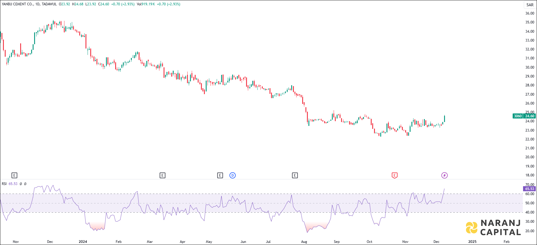Click the close value C24.60
This screenshot has height=245, width=537.
tap(104, 4)
